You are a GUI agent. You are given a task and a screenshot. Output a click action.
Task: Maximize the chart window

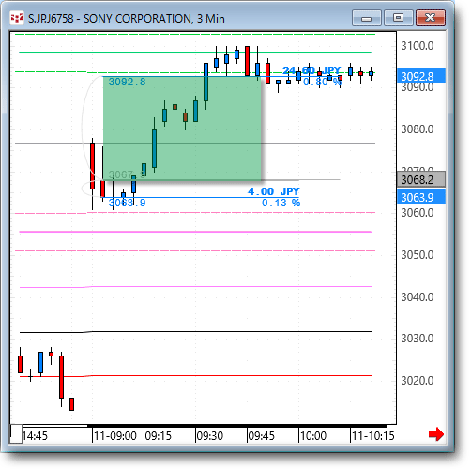point(398,18)
